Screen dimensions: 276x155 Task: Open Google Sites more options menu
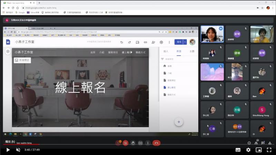pos(169,42)
